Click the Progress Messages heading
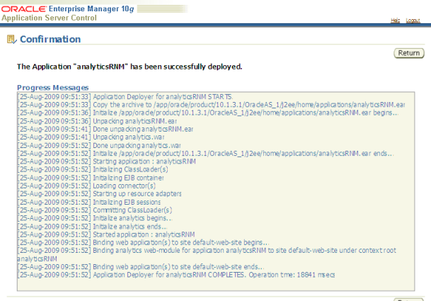The width and height of the screenshot is (431, 301). click(x=53, y=88)
